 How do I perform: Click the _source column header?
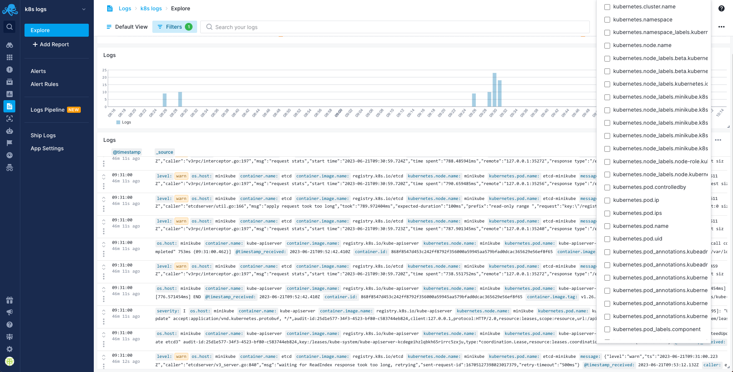point(165,152)
